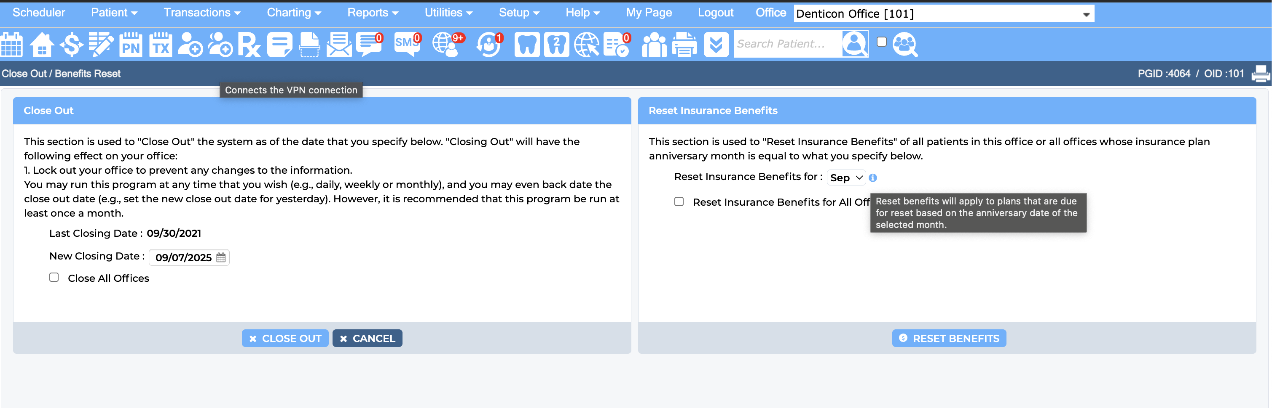Screen dimensions: 1272x408
Task: Check Reset Insurance Benefits for All Offices
Action: 679,201
